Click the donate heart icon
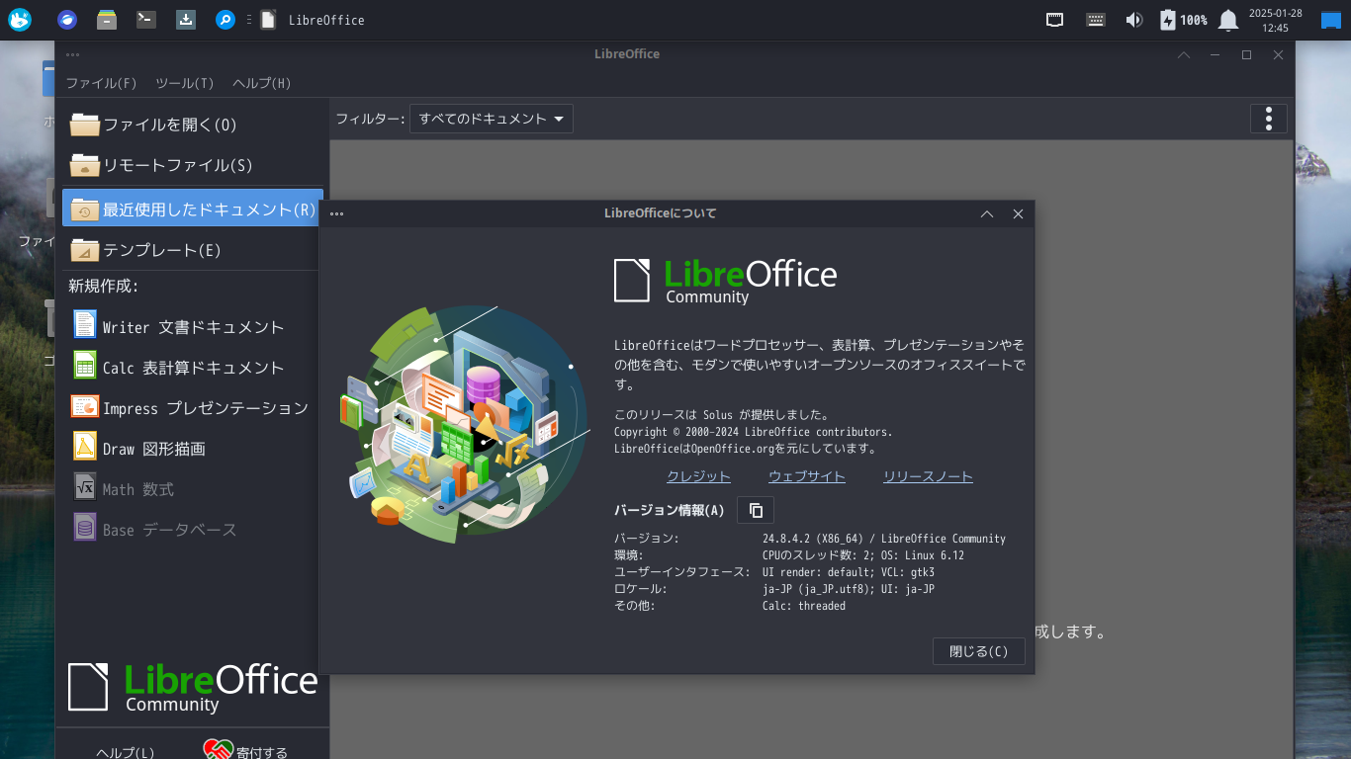Viewport: 1351px width, 759px height. [218, 750]
